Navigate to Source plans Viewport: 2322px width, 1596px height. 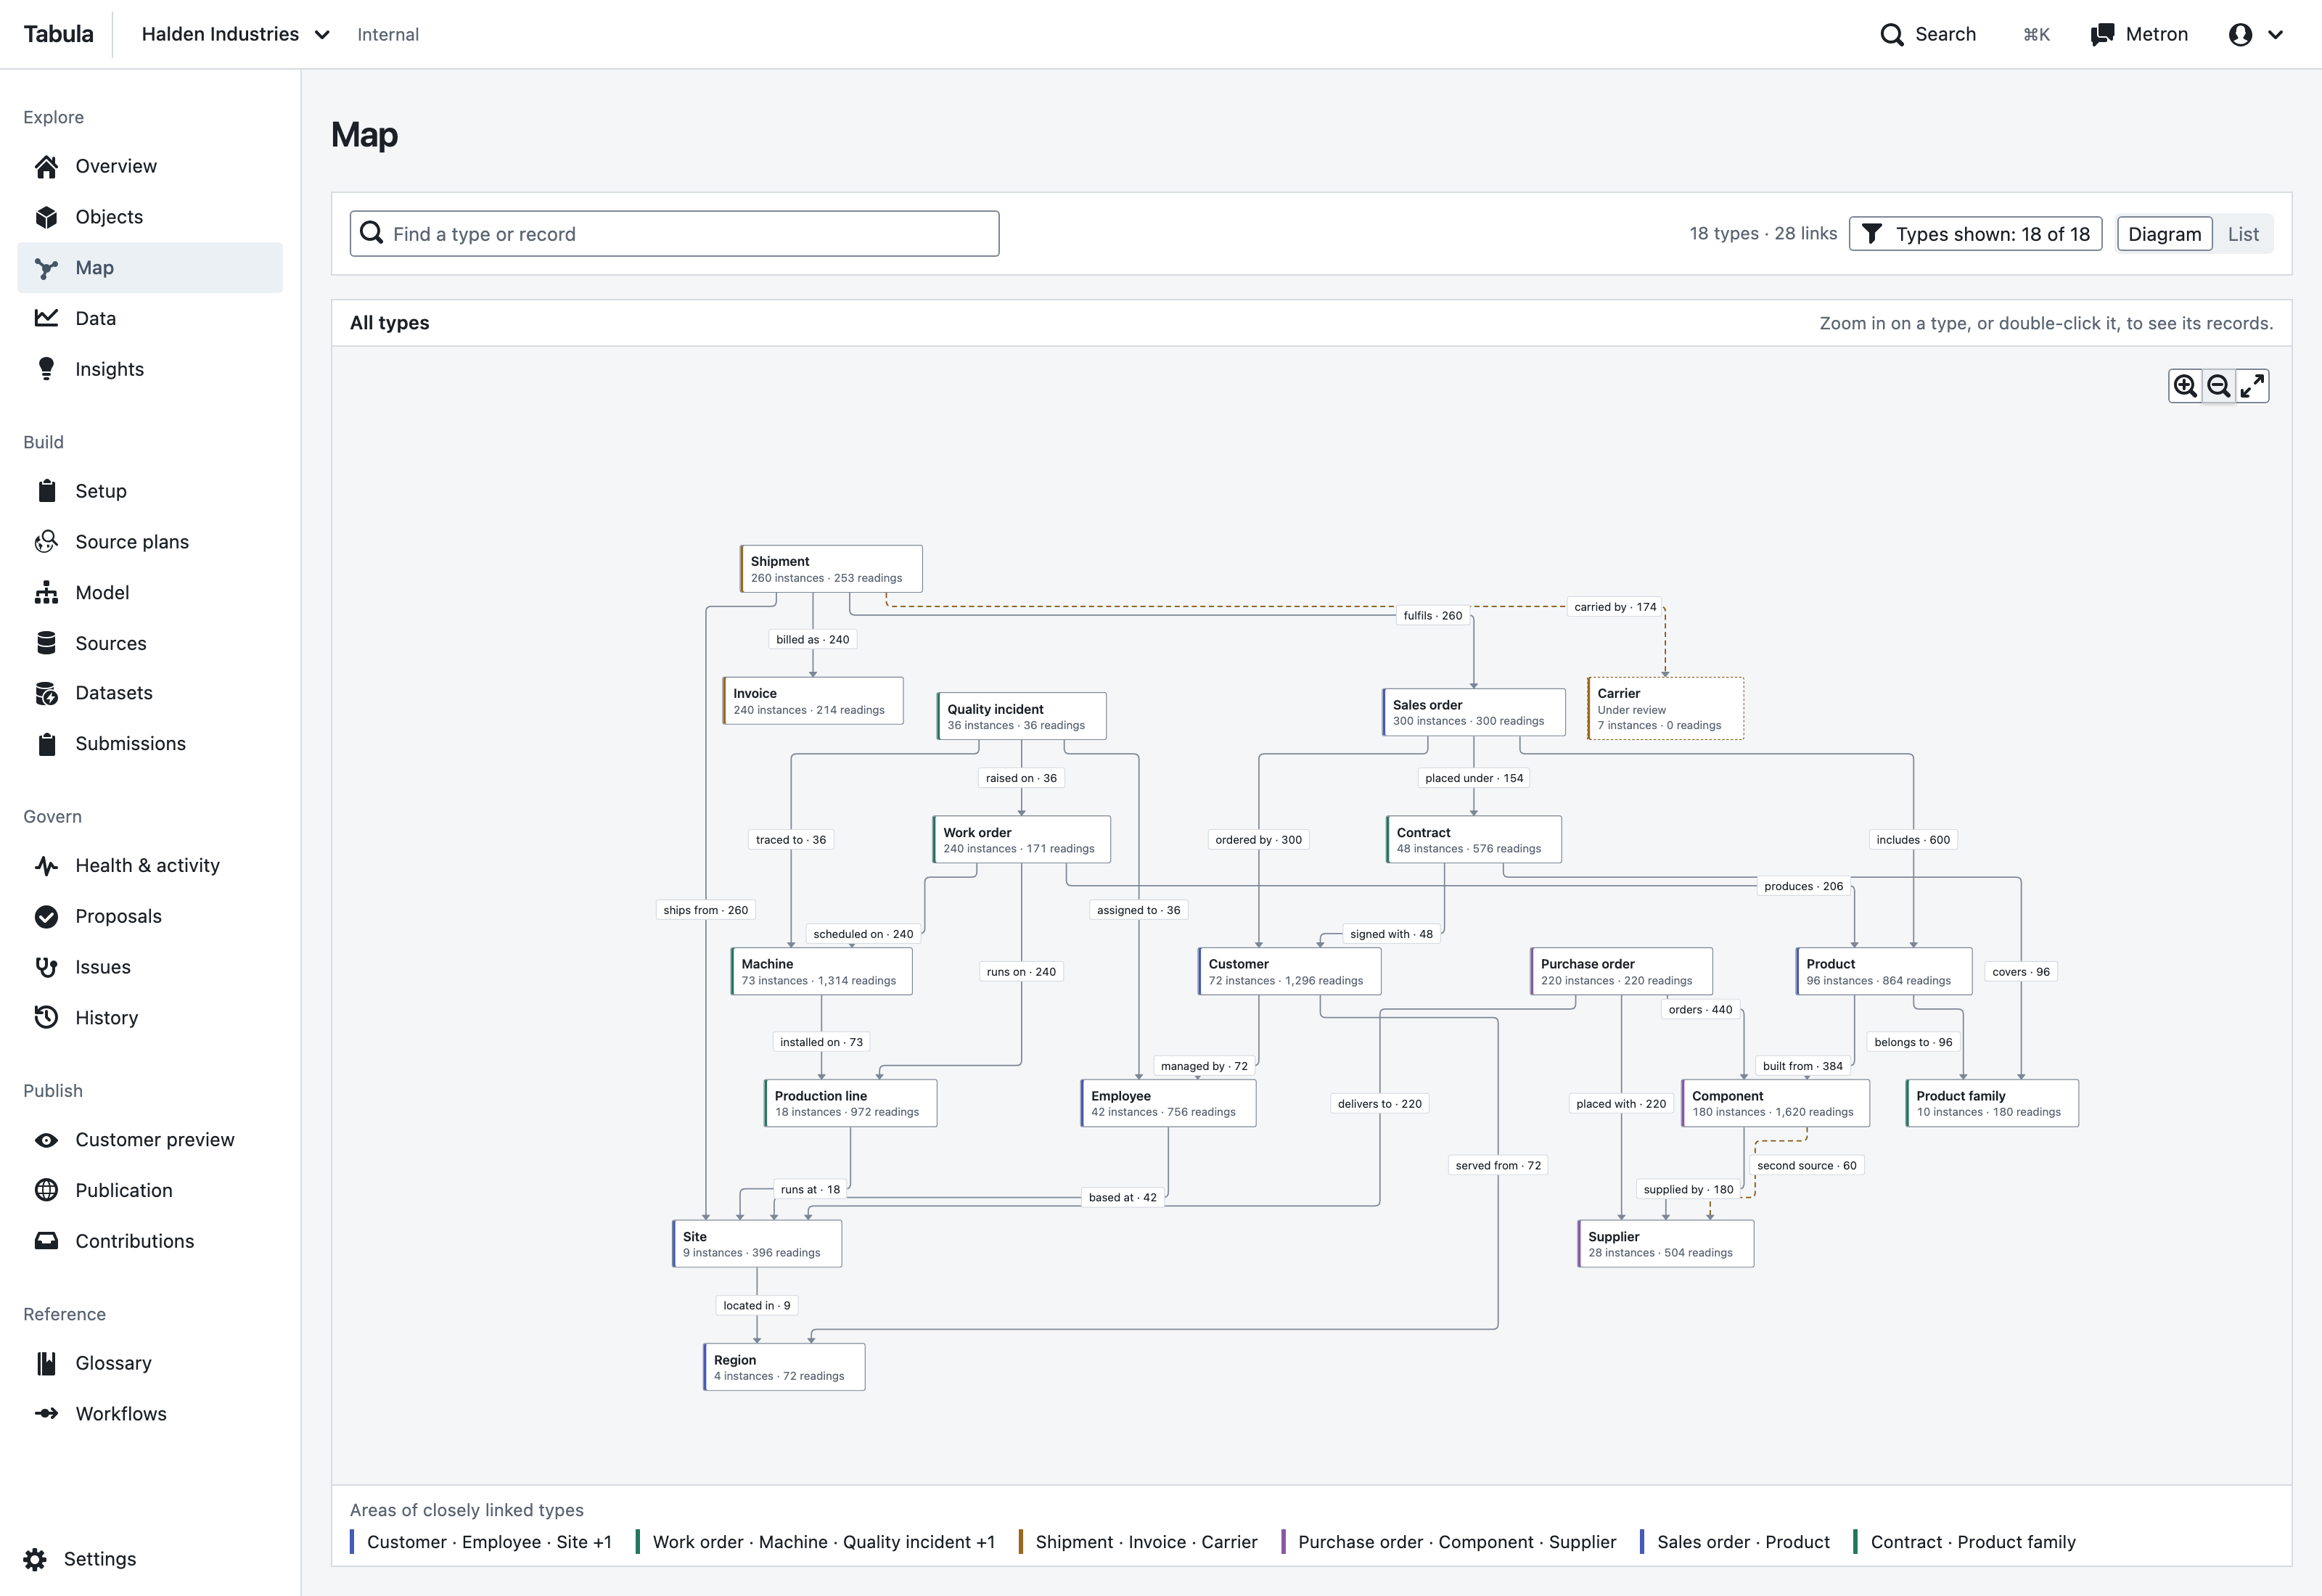click(150, 542)
